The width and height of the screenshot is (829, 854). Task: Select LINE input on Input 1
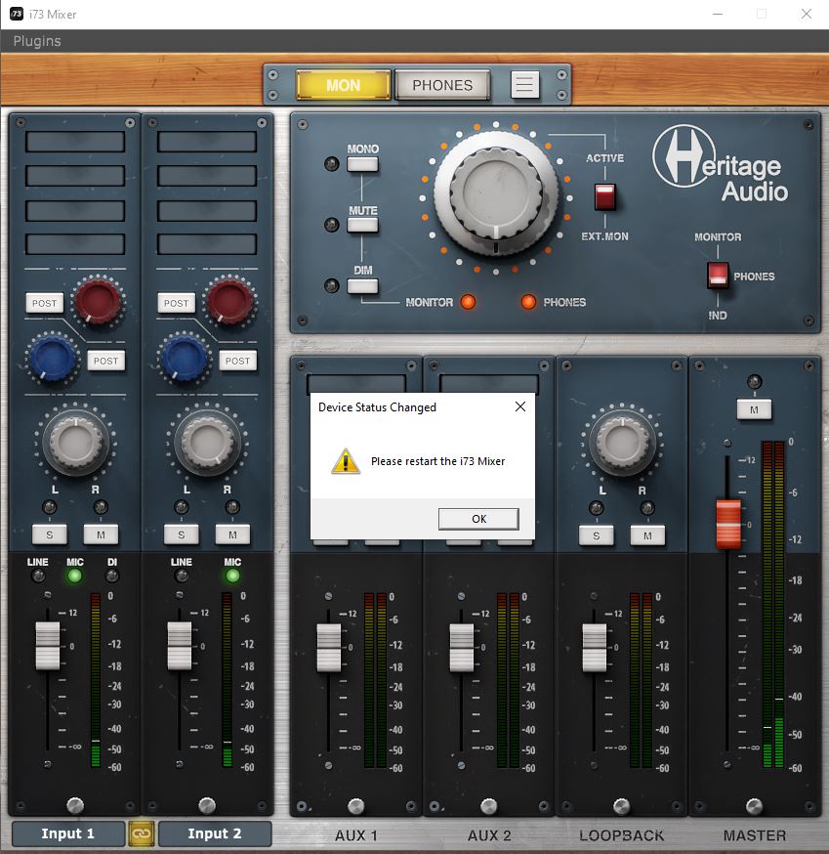38,576
